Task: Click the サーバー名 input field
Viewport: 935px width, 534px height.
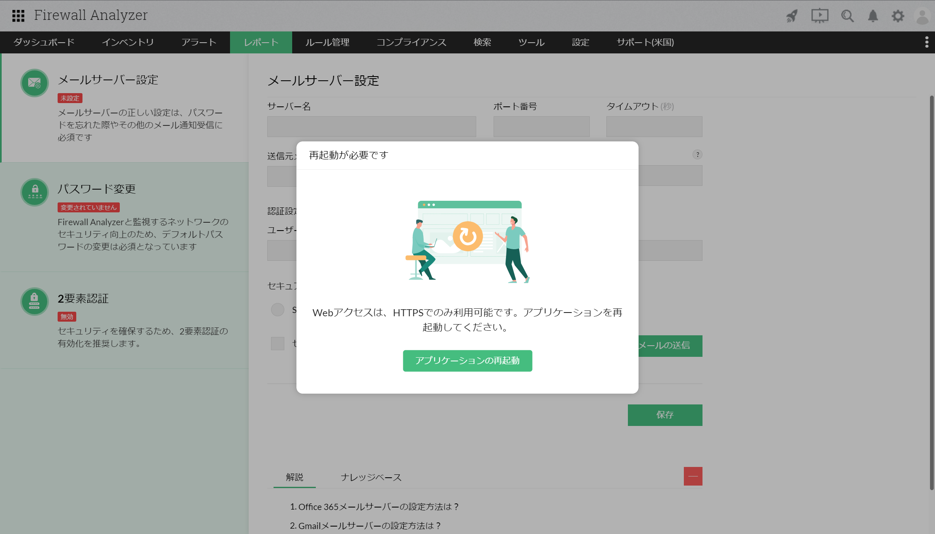Action: tap(371, 127)
